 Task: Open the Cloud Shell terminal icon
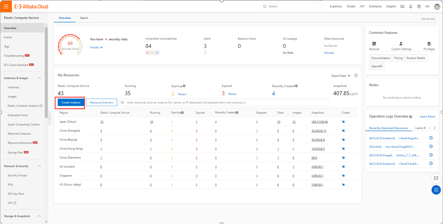[x=402, y=6]
